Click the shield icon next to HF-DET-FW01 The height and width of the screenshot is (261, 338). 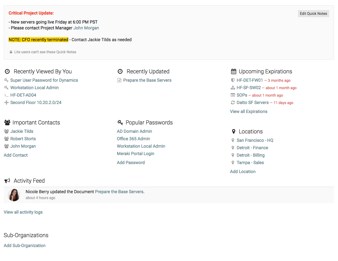(x=233, y=80)
